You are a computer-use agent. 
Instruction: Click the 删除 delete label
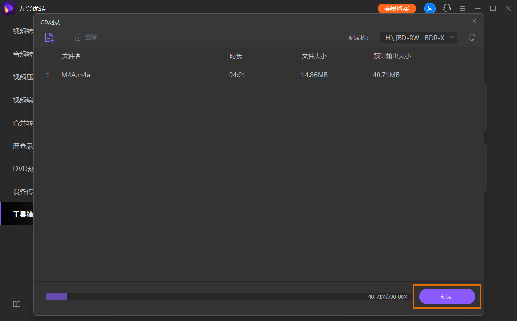point(91,37)
